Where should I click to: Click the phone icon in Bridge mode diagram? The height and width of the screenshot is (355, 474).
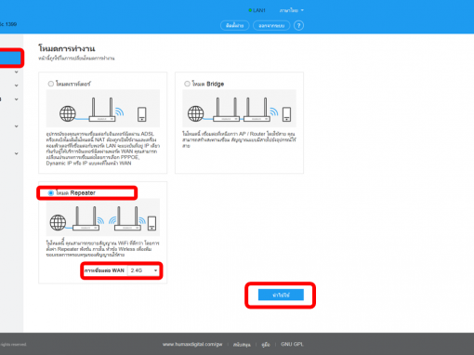click(286, 114)
